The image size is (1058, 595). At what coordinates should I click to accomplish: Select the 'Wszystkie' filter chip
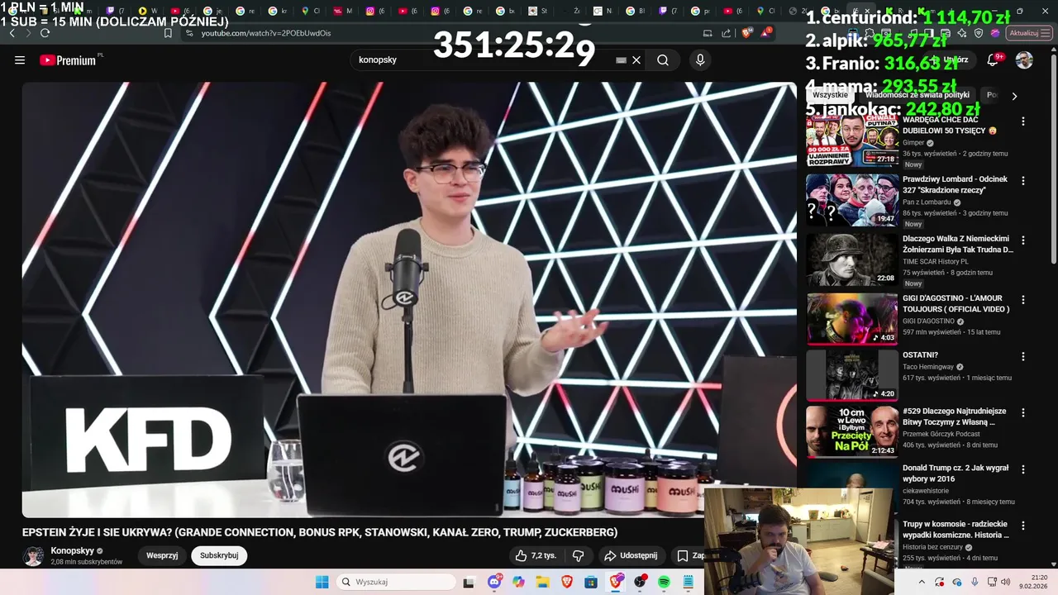pyautogui.click(x=830, y=95)
